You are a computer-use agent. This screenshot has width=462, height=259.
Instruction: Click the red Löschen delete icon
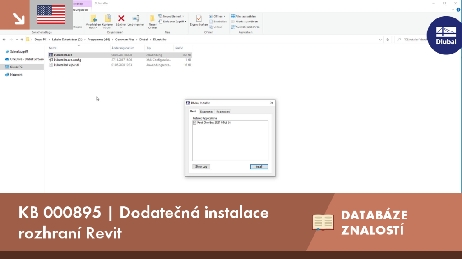(121, 18)
